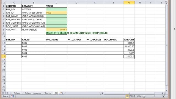Select column C header
Screen dimensions: 176x99
point(56,2)
